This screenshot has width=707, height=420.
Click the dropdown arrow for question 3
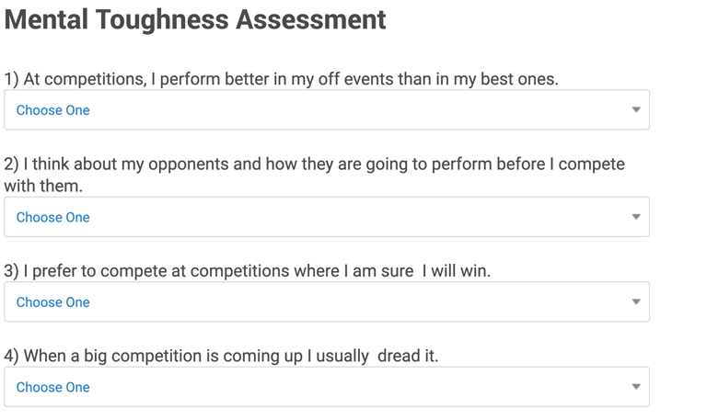pyautogui.click(x=636, y=301)
